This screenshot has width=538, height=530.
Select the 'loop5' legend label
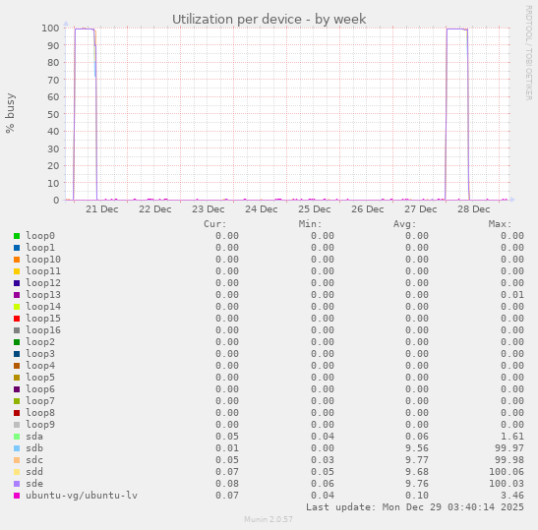(x=40, y=378)
